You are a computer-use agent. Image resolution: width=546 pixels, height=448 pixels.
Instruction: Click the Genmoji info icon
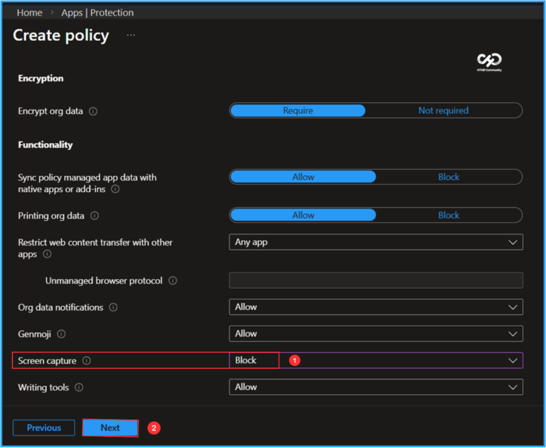[x=61, y=334]
